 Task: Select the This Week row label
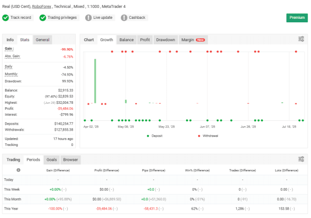click(x=12, y=189)
